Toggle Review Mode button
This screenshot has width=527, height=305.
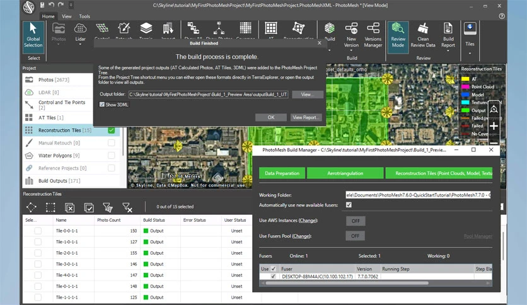(398, 37)
